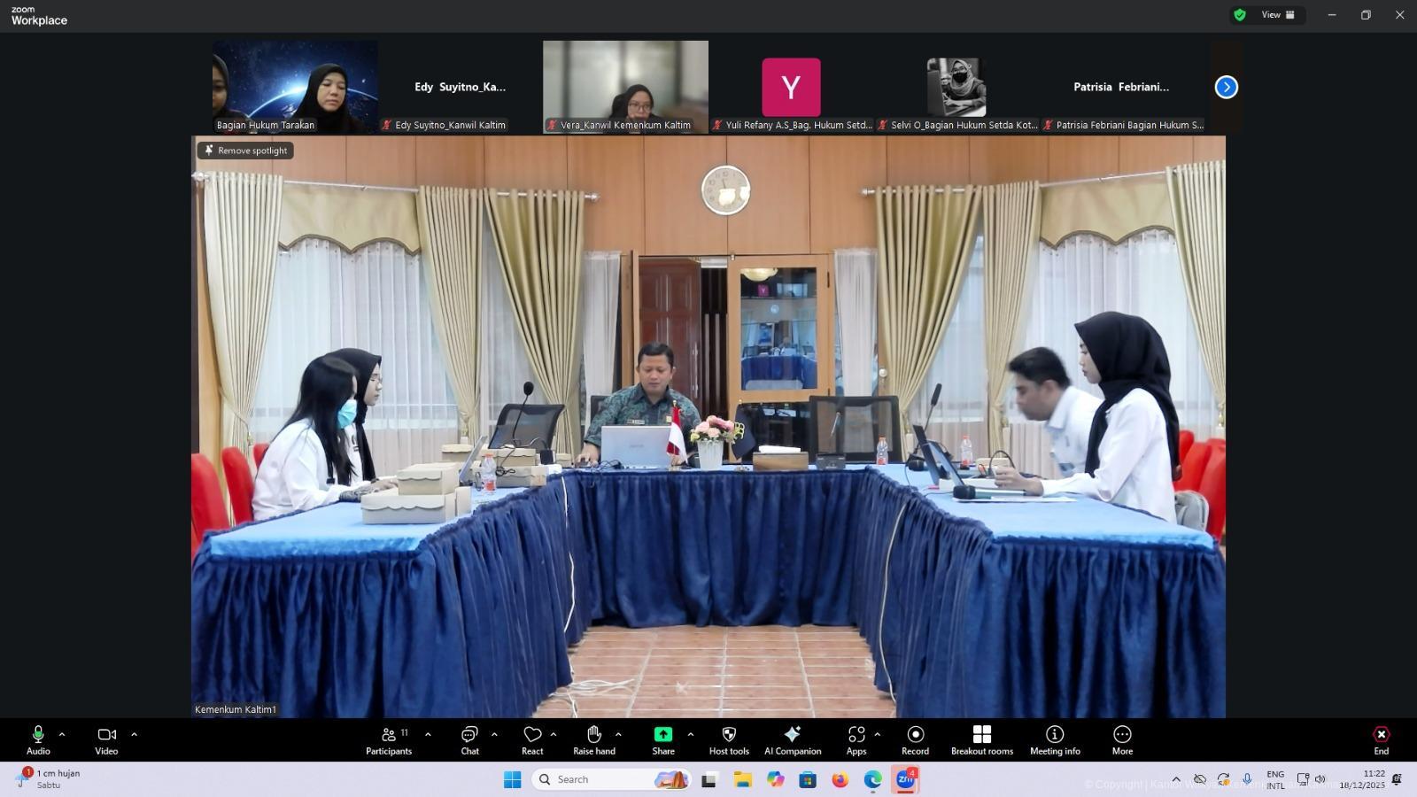The image size is (1417, 797).
Task: Open Host tools shield icon
Action: (729, 740)
